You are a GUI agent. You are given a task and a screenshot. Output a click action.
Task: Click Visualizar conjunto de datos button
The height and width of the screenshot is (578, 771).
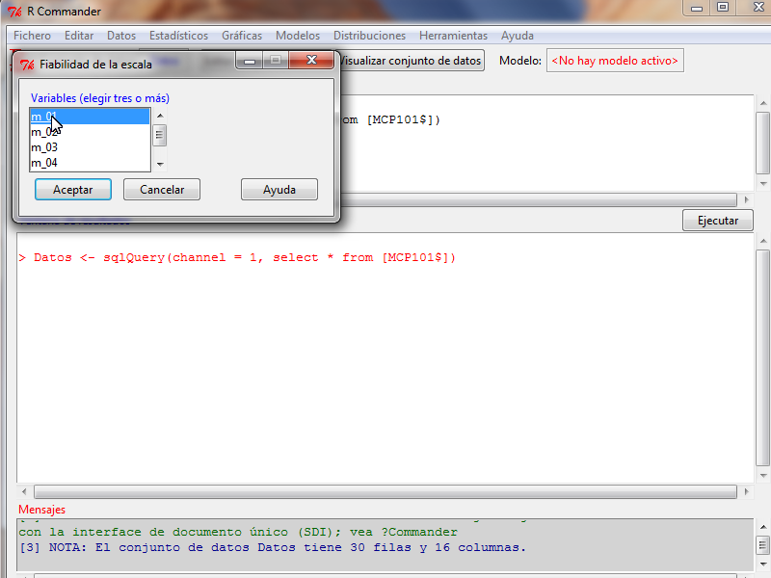[x=410, y=61]
